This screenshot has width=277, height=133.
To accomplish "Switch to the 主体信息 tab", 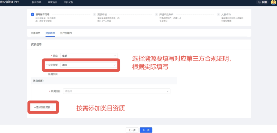I will point(35,33).
